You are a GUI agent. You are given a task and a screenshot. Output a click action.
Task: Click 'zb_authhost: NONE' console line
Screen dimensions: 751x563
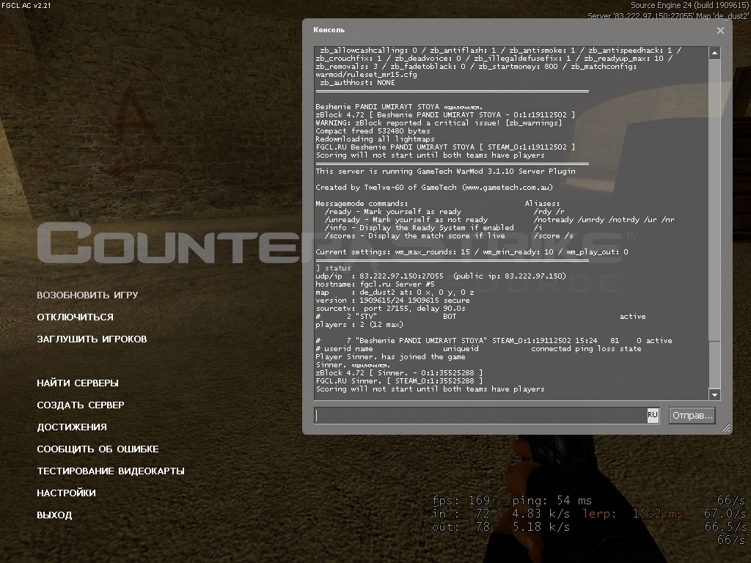(x=357, y=82)
